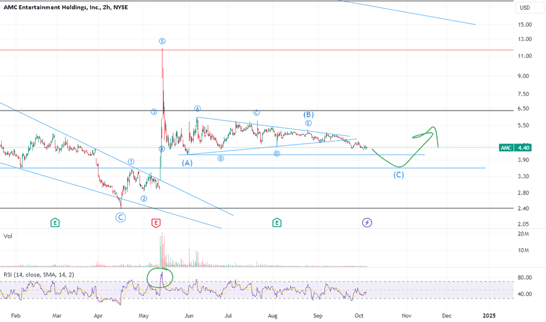Click the 15.00 price axis label
This screenshot has height=322, width=546.
click(525, 25)
